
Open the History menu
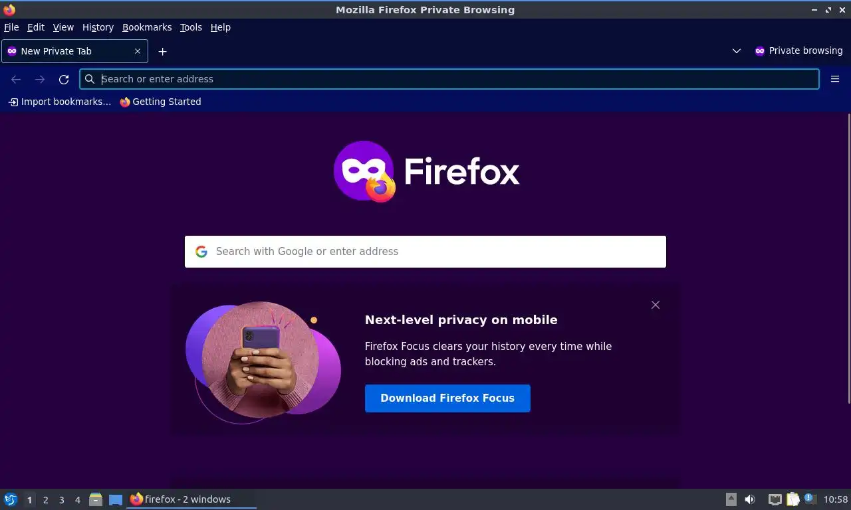98,27
